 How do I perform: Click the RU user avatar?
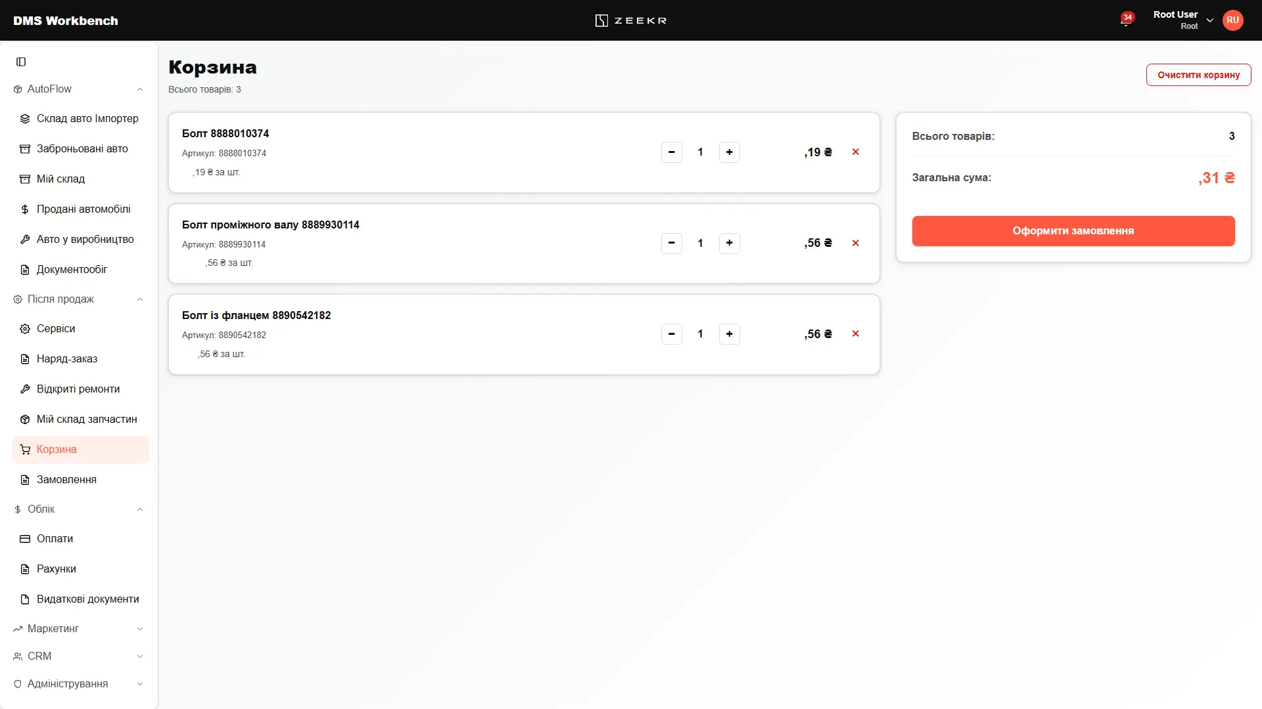click(1232, 20)
